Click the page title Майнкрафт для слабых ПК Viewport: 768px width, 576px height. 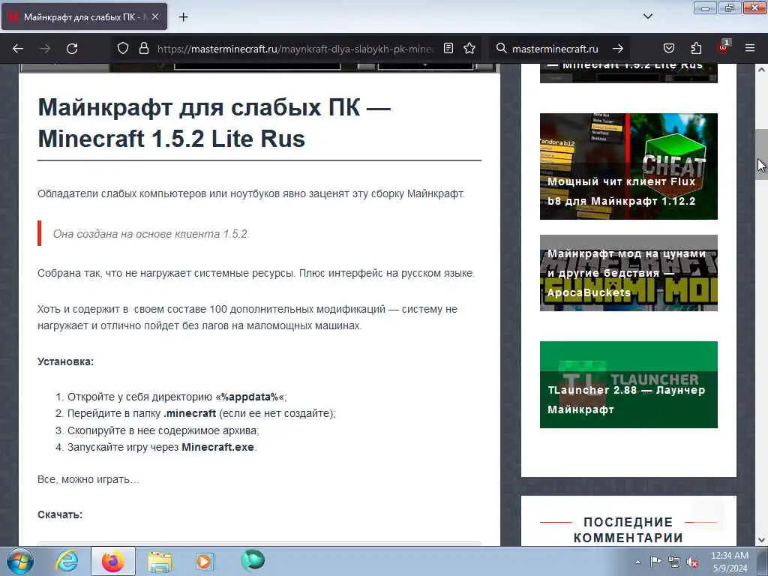pos(214,122)
